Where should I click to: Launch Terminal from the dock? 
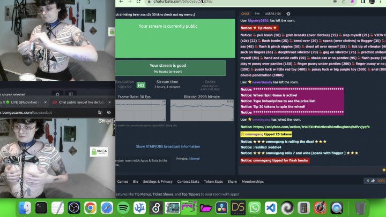click(41, 208)
